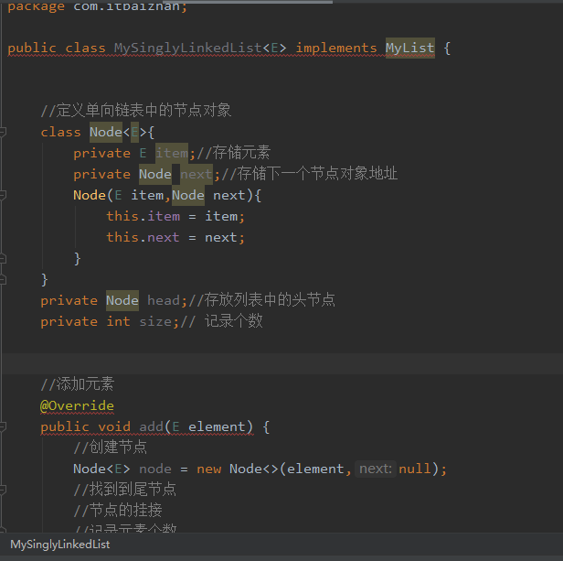Click the 'void' keyword in add method
The width and height of the screenshot is (563, 561).
(x=114, y=426)
